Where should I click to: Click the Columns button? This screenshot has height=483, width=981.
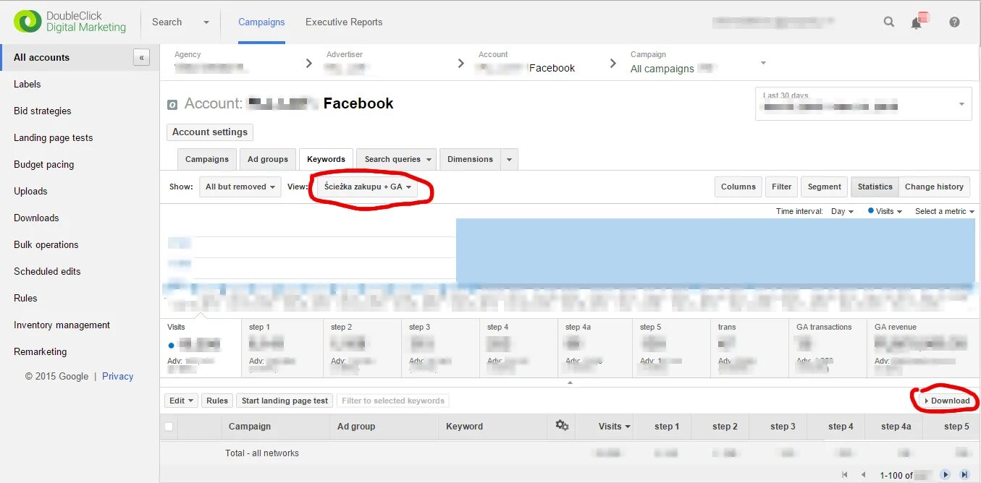pyautogui.click(x=738, y=187)
